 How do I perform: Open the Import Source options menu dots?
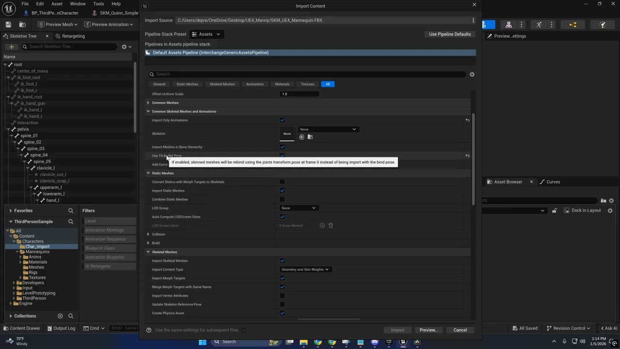pyautogui.click(x=473, y=20)
